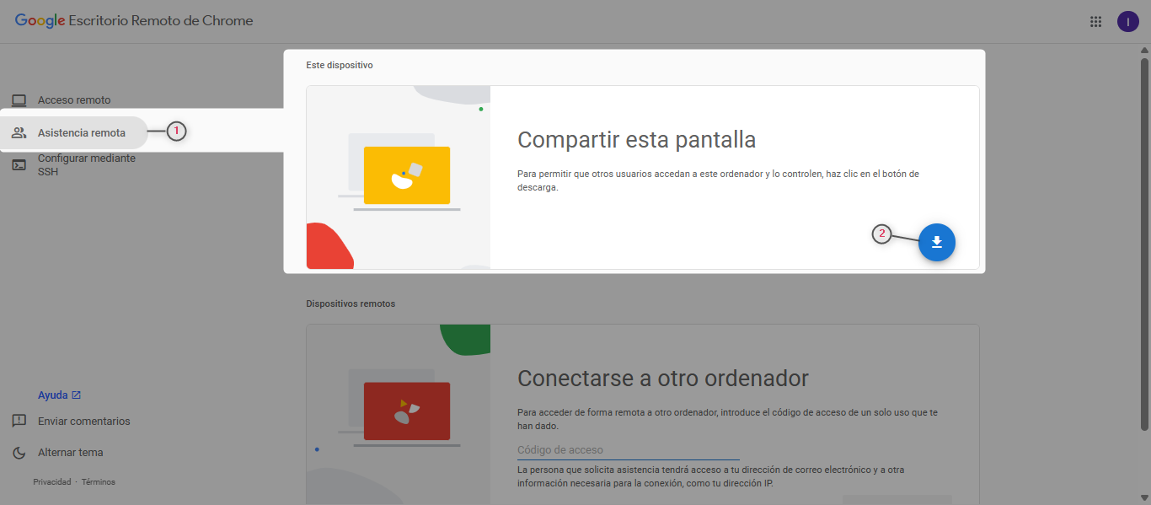Toggle theme with Alternar tema
Viewport: 1151px width, 505px height.
click(x=70, y=453)
